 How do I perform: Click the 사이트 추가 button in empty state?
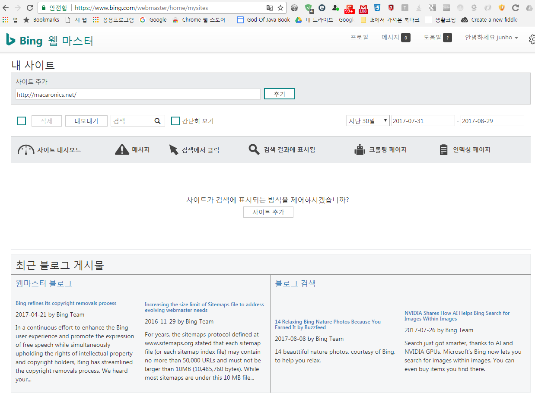(x=268, y=212)
